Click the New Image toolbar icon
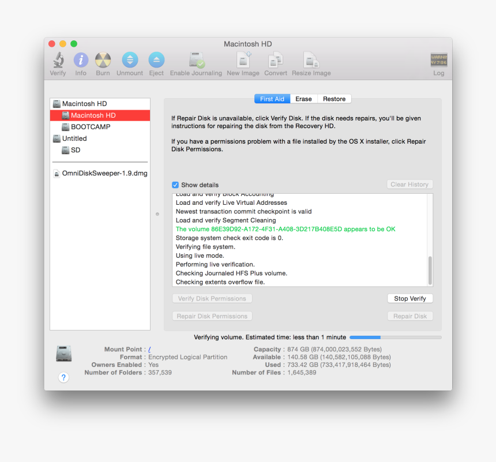The width and height of the screenshot is (496, 462). (243, 60)
